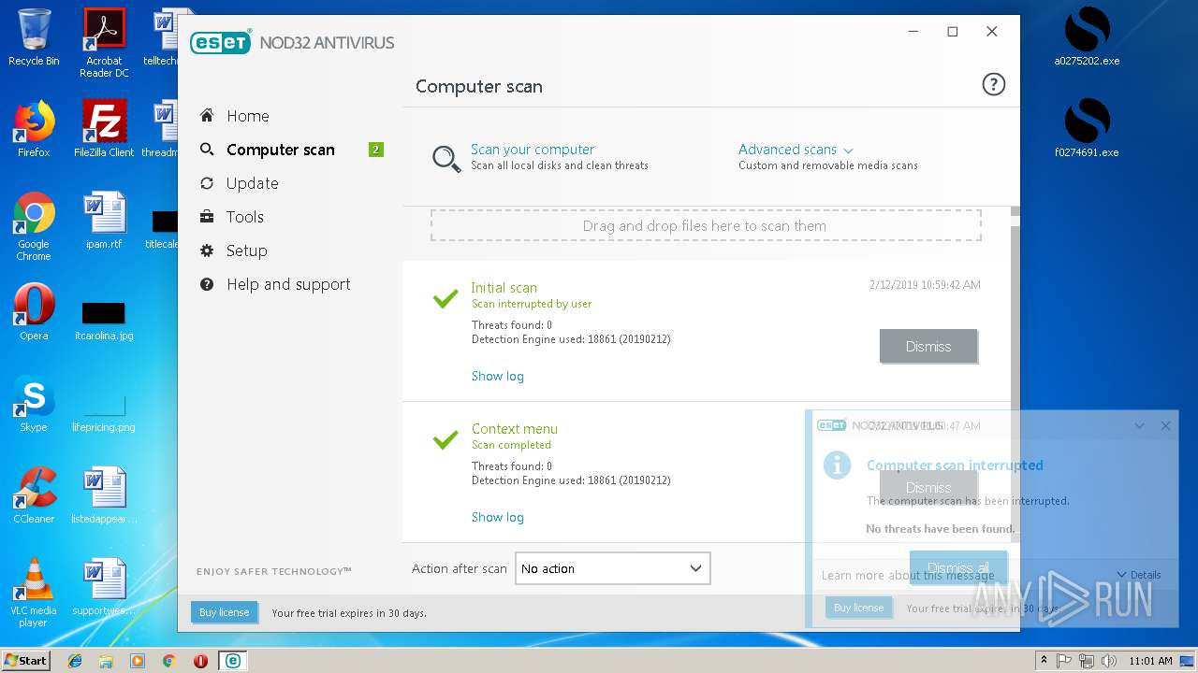Show log for Context menu scan

[x=497, y=517]
